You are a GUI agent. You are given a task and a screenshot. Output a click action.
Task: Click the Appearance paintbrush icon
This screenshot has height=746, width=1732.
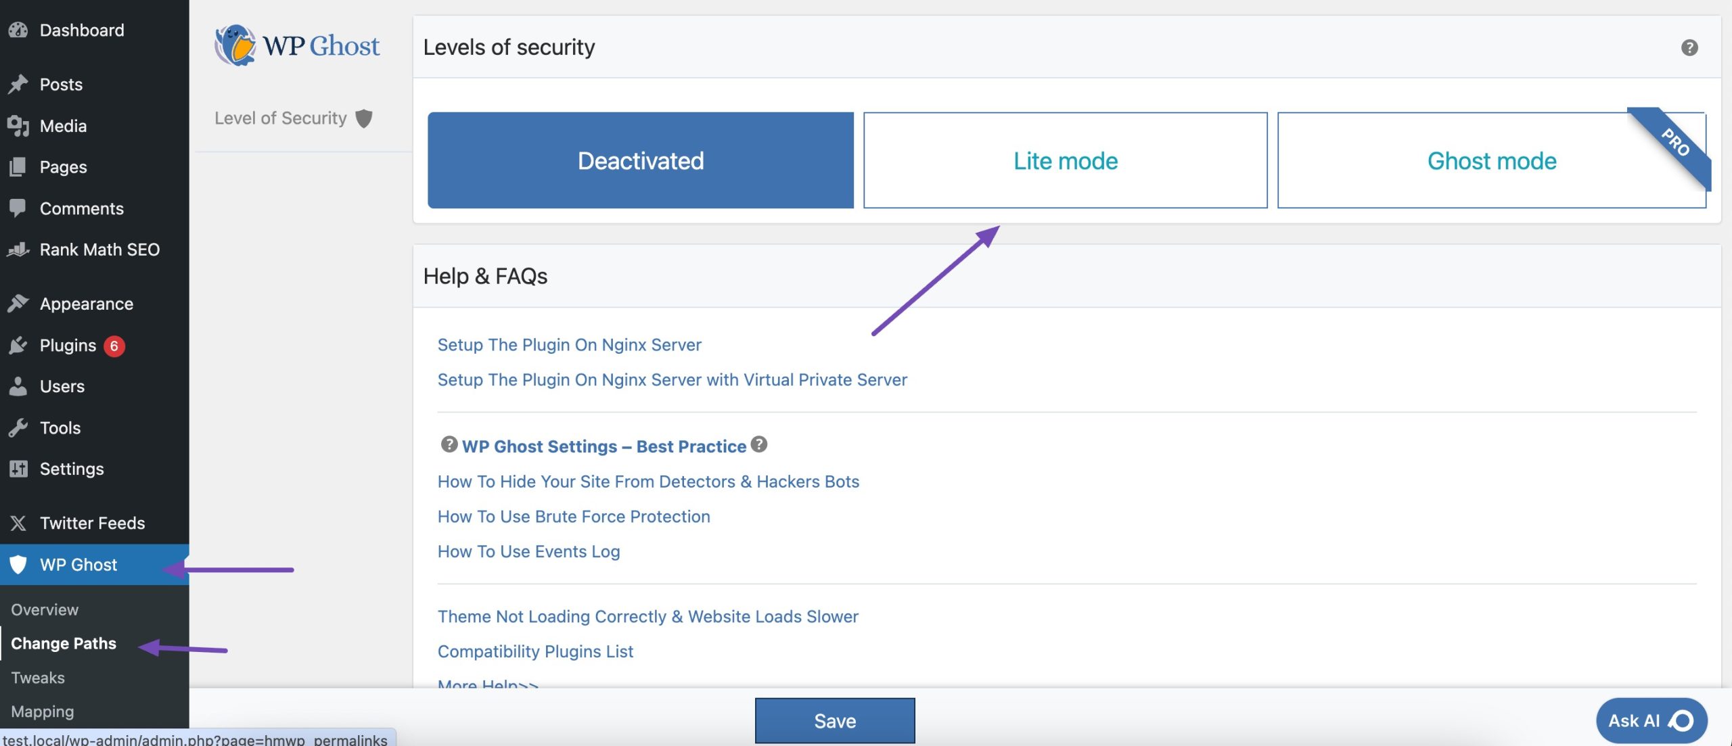(18, 304)
